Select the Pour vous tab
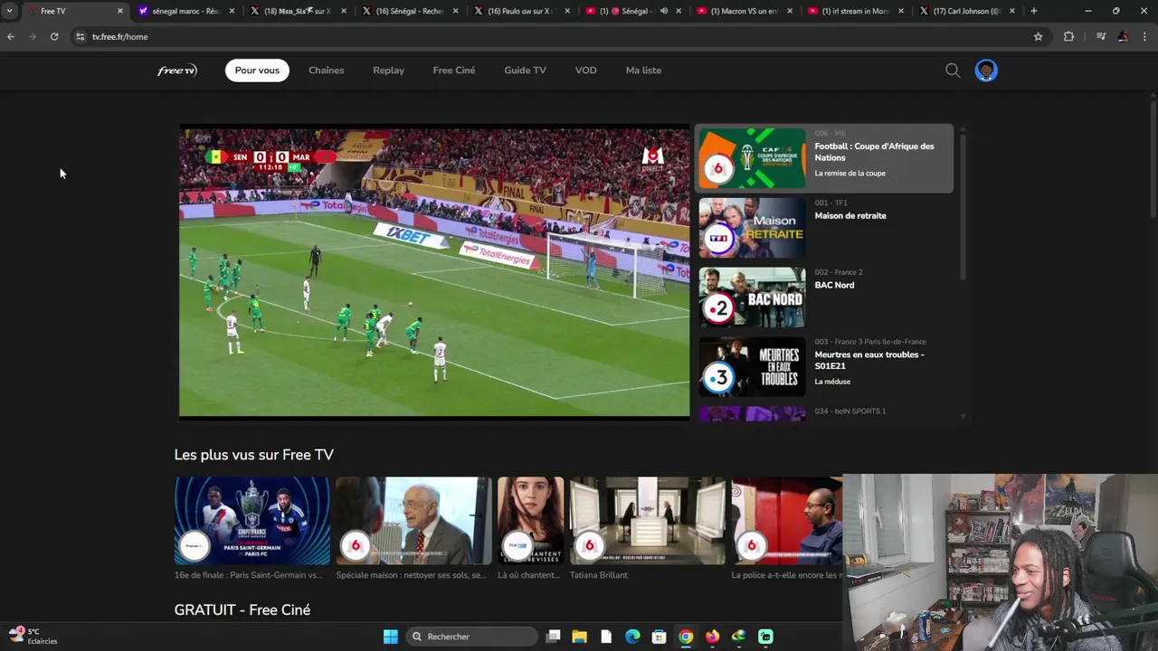Screen dimensions: 1158x651 [257, 71]
